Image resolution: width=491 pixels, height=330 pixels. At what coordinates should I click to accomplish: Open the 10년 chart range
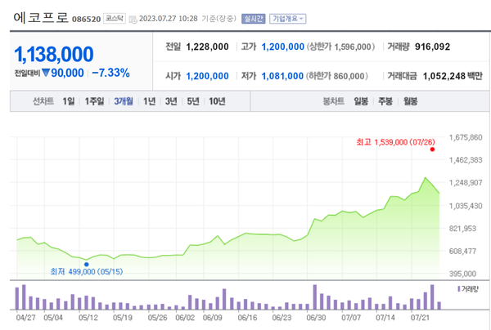[217, 102]
